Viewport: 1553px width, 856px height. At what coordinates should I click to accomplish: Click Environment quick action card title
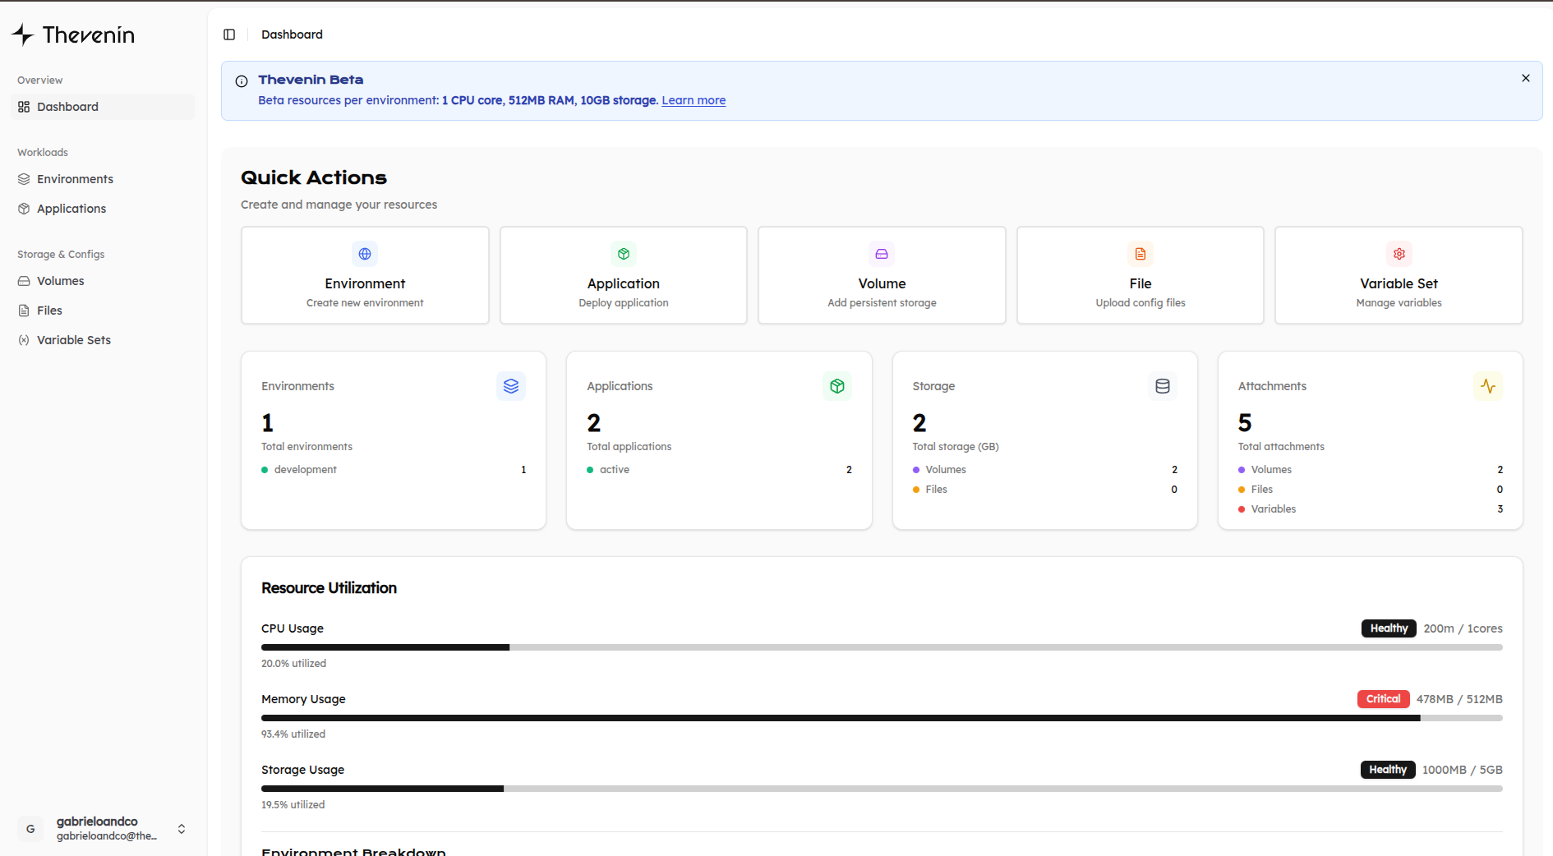point(365,283)
